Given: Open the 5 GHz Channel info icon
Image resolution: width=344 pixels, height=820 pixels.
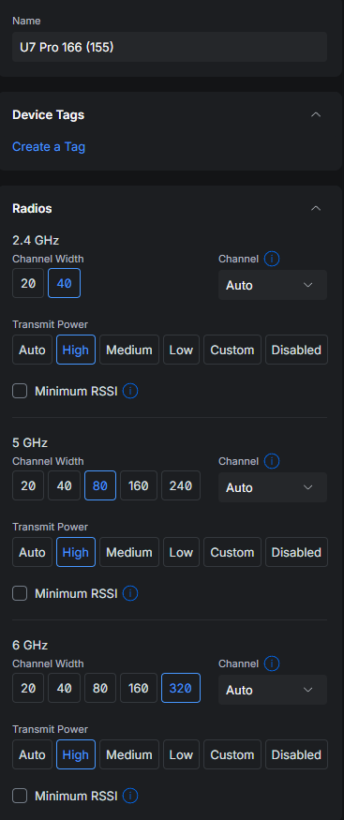Looking at the screenshot, I should pyautogui.click(x=271, y=461).
